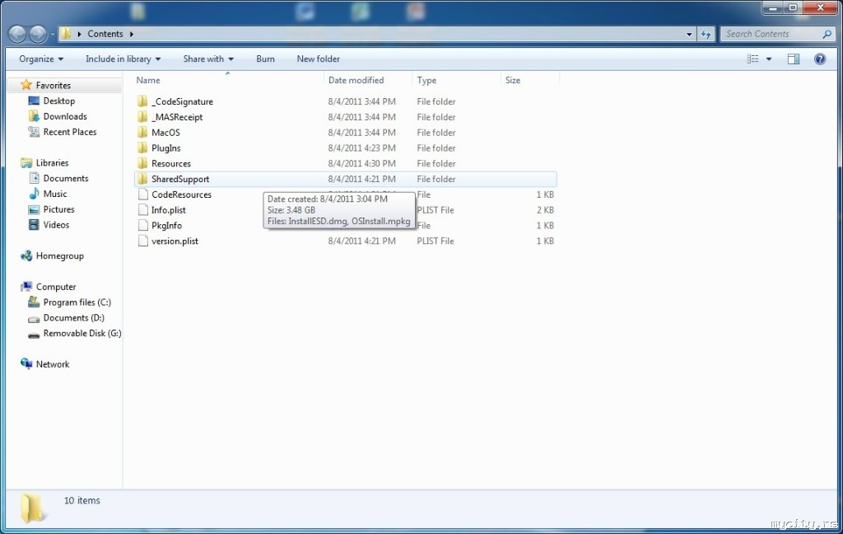Sort by the Name column header
843x534 pixels.
tap(148, 80)
